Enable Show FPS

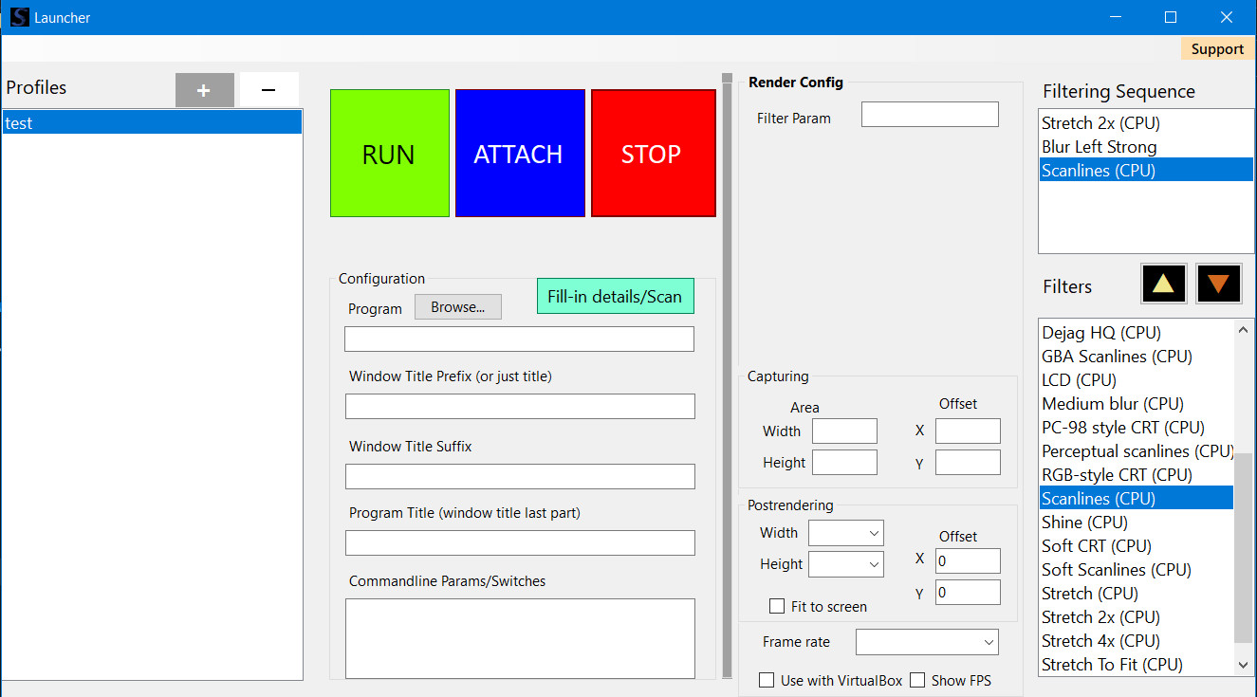tap(917, 680)
